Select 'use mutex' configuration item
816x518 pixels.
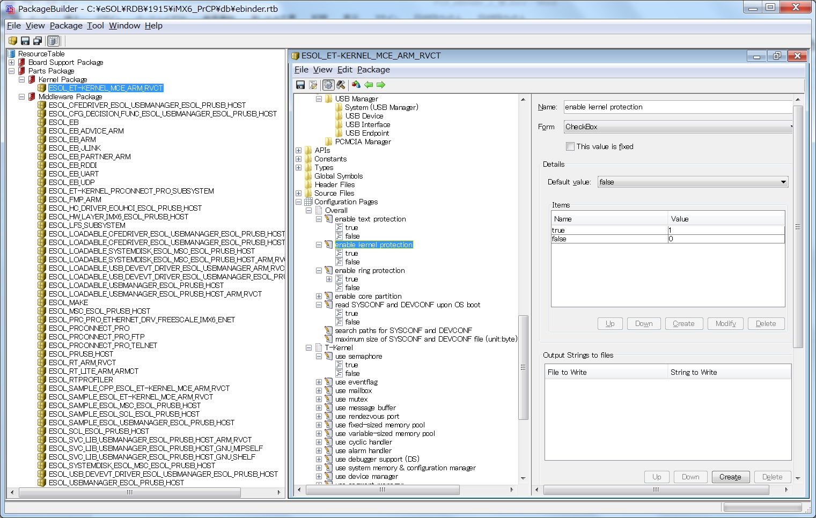pyautogui.click(x=351, y=399)
